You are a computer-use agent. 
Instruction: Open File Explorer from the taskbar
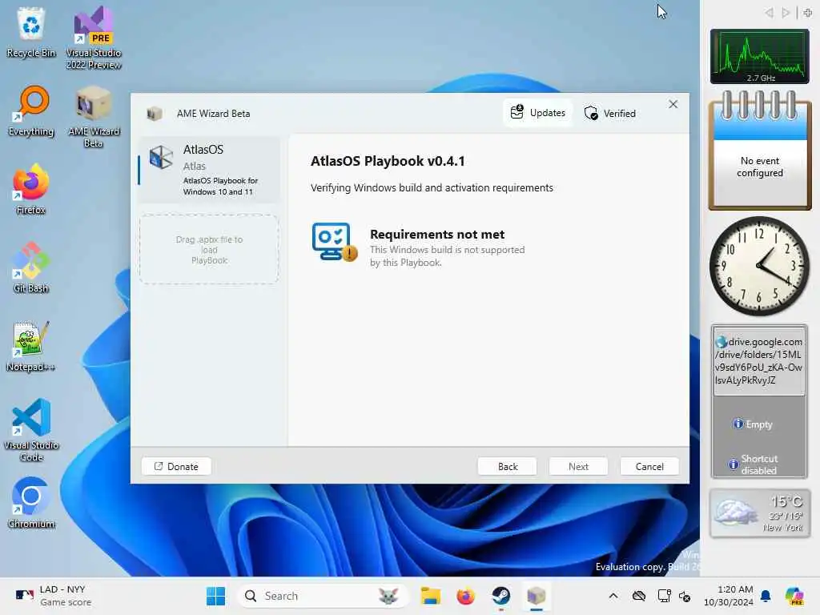pos(430,596)
